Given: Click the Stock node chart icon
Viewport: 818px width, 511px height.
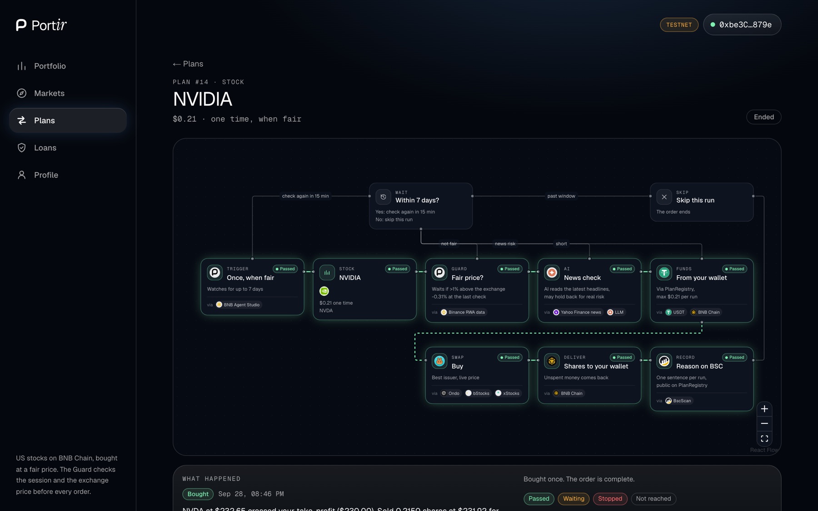Looking at the screenshot, I should click(327, 273).
